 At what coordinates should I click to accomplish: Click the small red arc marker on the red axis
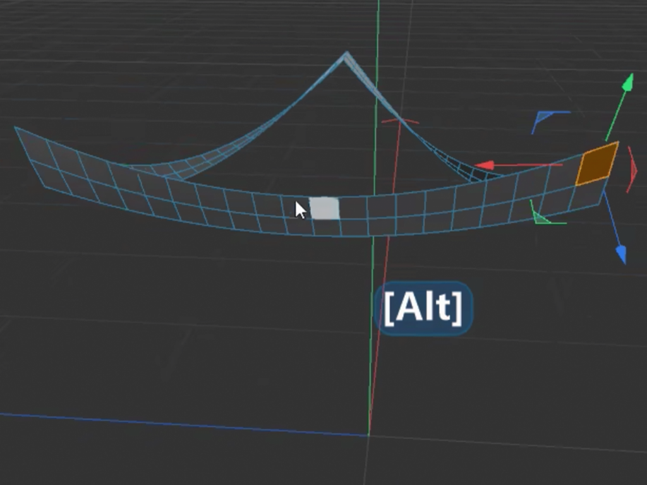click(399, 119)
